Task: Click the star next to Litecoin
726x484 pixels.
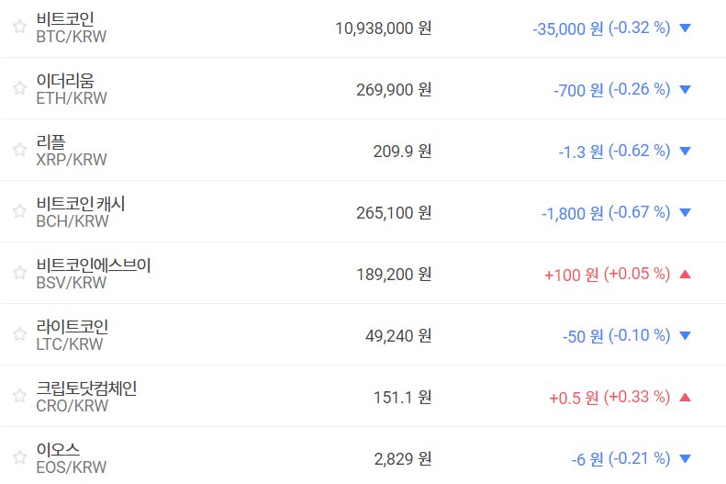Action: (x=19, y=334)
